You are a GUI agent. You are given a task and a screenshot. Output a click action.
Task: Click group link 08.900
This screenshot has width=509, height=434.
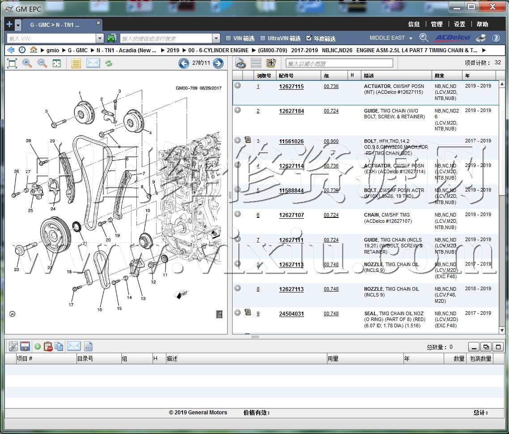pos(331,142)
